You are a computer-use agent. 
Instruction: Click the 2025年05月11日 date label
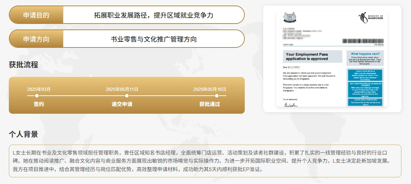click(x=122, y=89)
